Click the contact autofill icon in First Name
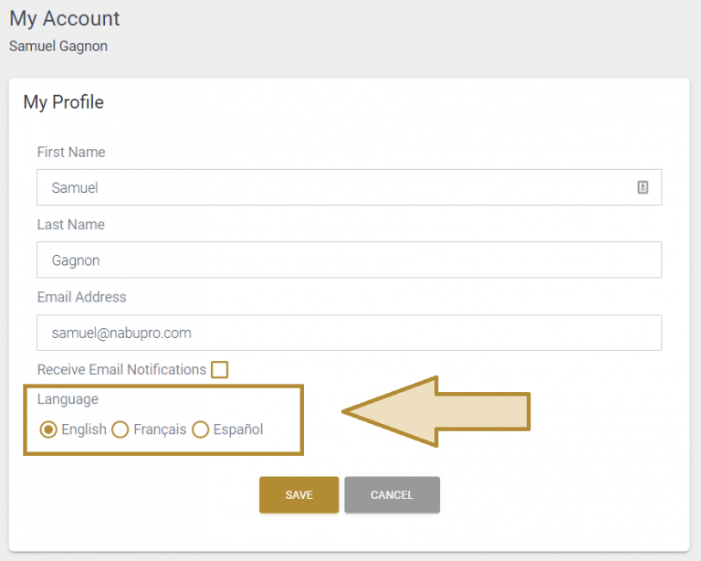The image size is (701, 561). 643,187
